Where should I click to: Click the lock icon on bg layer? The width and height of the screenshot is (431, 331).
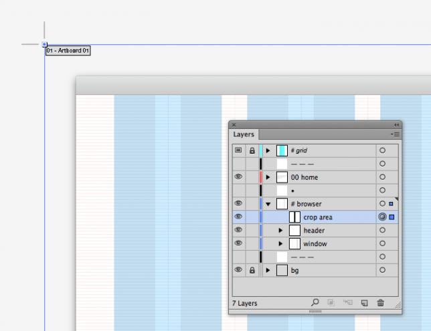point(252,270)
